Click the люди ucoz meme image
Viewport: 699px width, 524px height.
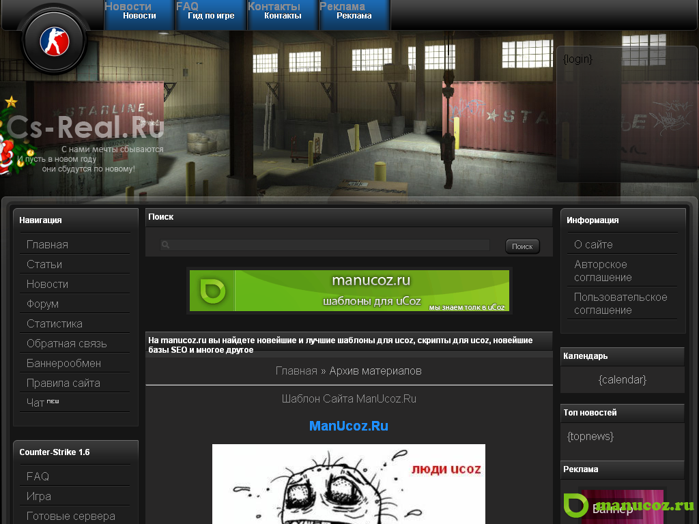349,484
